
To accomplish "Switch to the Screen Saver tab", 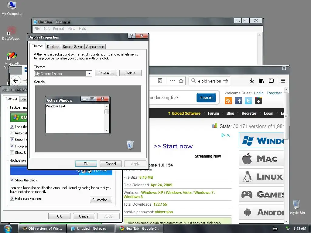I will click(73, 46).
